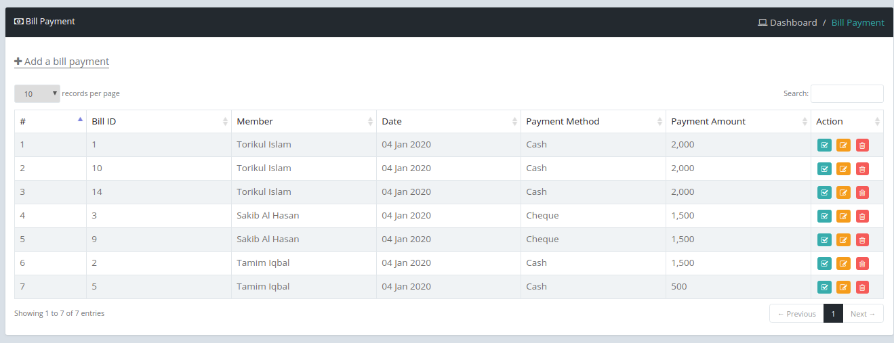Focus the Search input field
Image resolution: width=894 pixels, height=343 pixels.
847,93
